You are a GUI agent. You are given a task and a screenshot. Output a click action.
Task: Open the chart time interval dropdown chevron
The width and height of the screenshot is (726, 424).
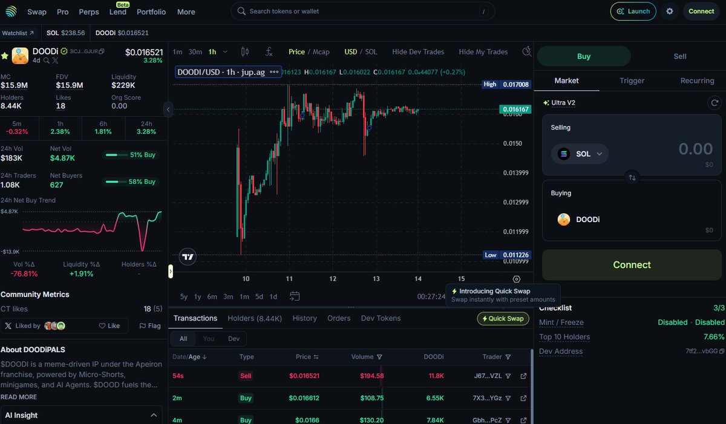(226, 52)
